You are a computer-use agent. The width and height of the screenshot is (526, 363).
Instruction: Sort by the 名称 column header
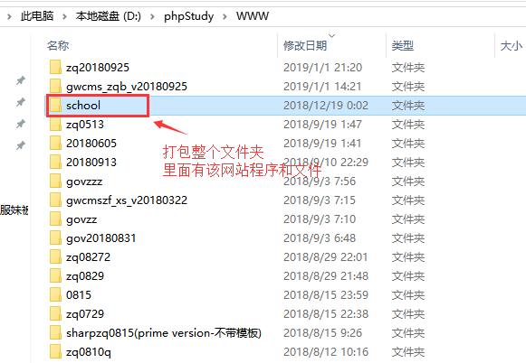(58, 45)
